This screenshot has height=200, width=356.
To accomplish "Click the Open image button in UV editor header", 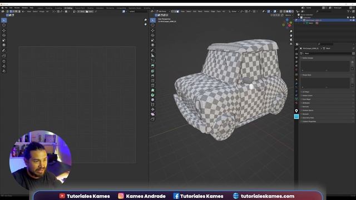I will pos(90,11).
